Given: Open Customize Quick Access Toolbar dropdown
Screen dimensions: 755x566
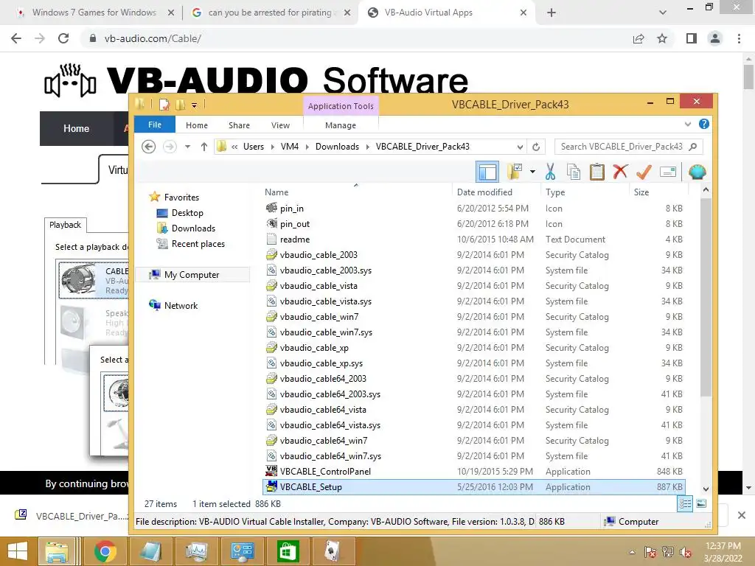Looking at the screenshot, I should coord(194,105).
